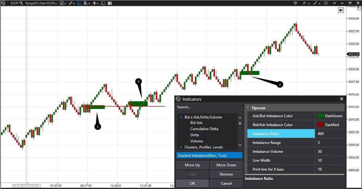Click the Search field in the Indicators dialog
The image size is (362, 189).
point(209,107)
